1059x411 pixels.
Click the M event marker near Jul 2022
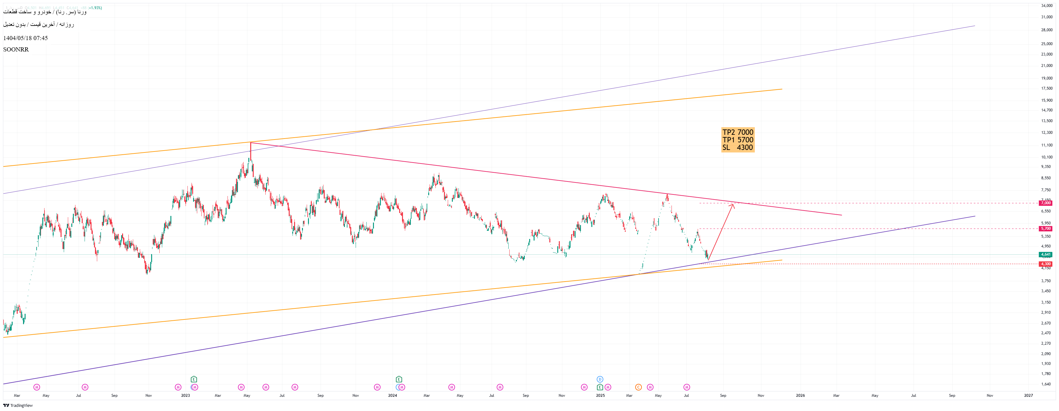(x=85, y=387)
